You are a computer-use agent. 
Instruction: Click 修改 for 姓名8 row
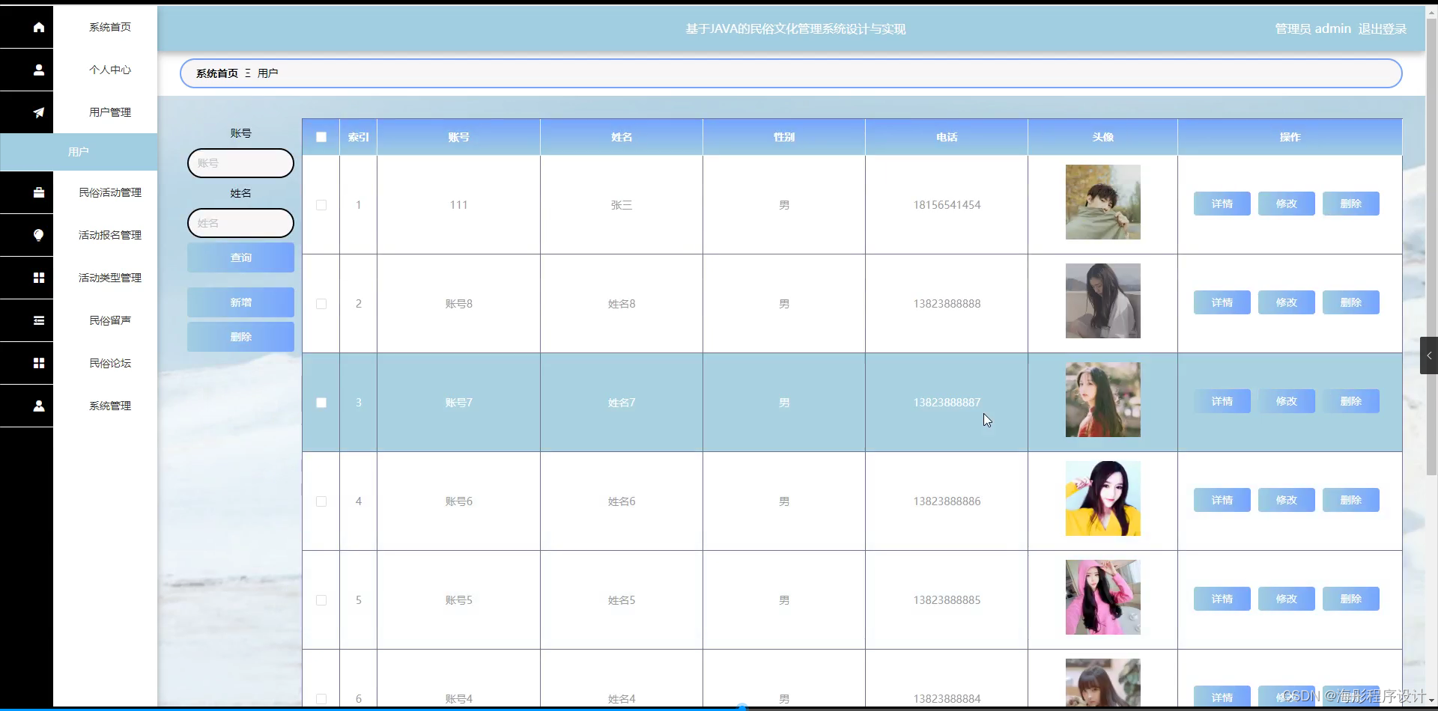pyautogui.click(x=1286, y=302)
